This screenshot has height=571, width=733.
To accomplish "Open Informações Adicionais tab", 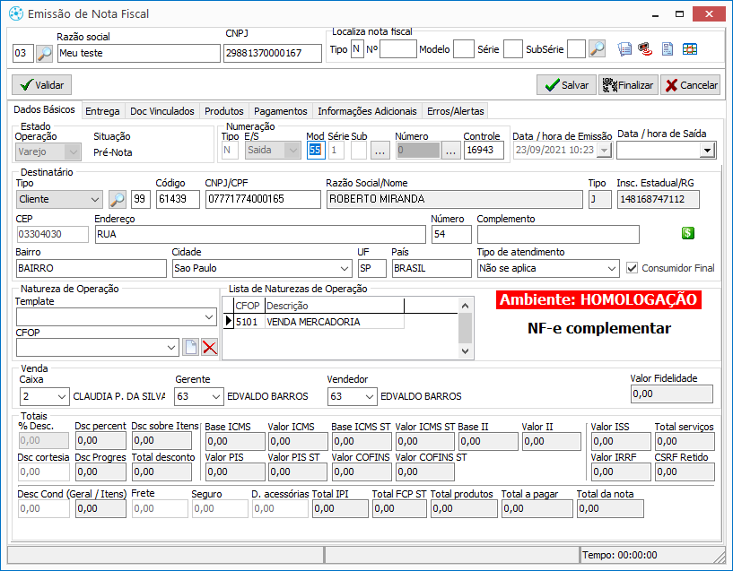I will point(367,111).
